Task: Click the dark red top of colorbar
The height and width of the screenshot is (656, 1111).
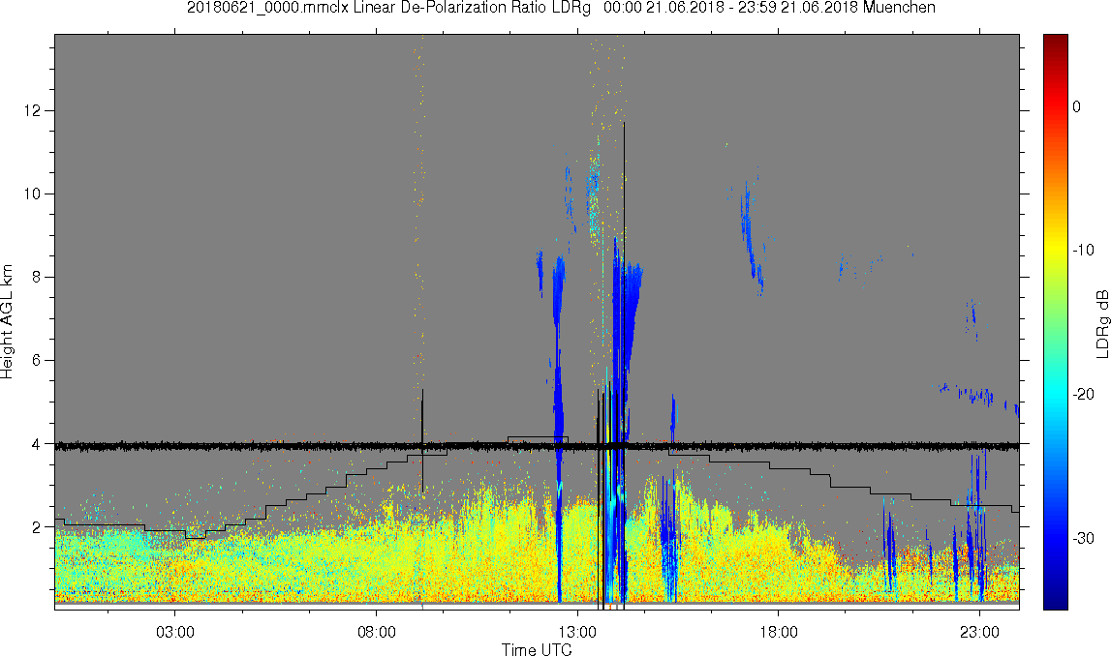Action: coord(1055,41)
